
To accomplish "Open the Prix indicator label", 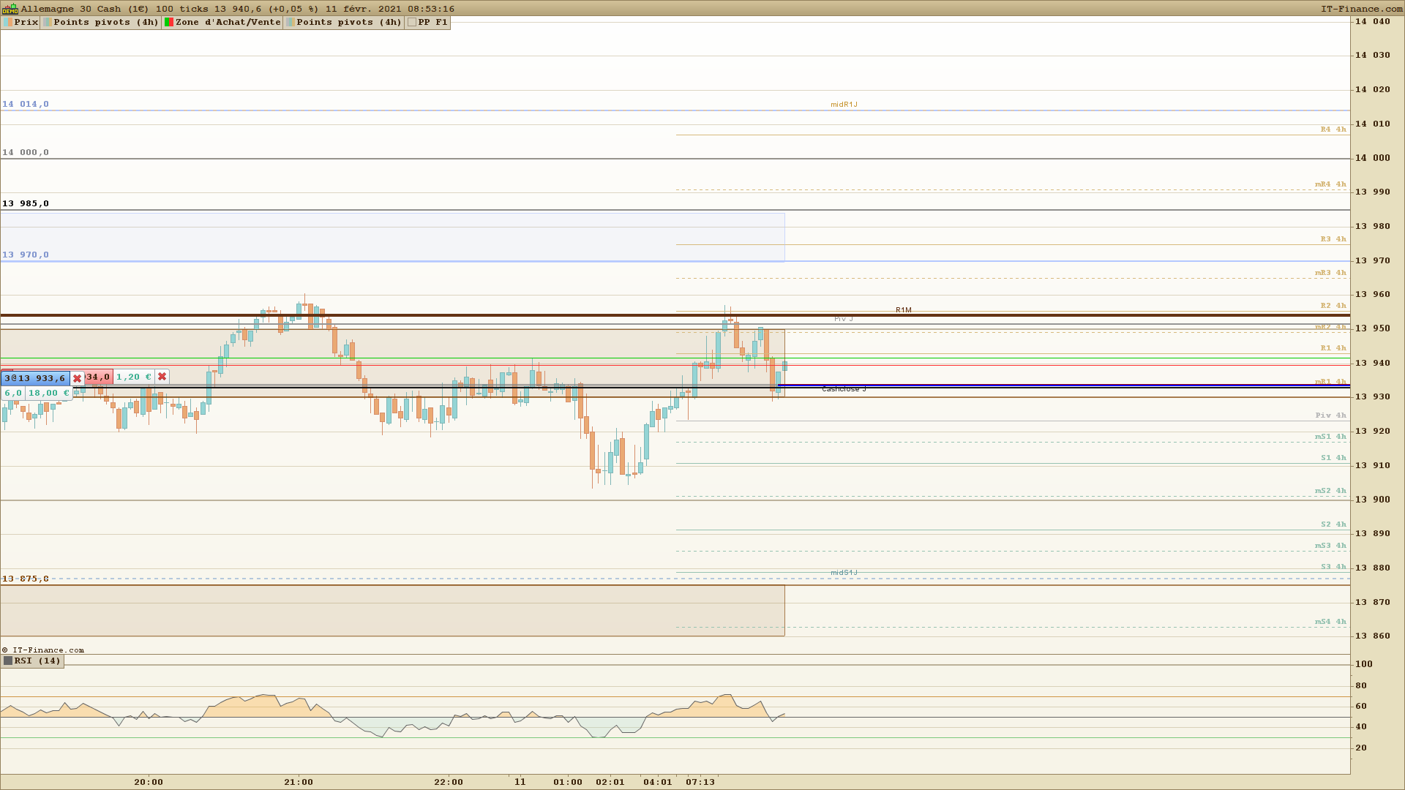I will pyautogui.click(x=26, y=22).
